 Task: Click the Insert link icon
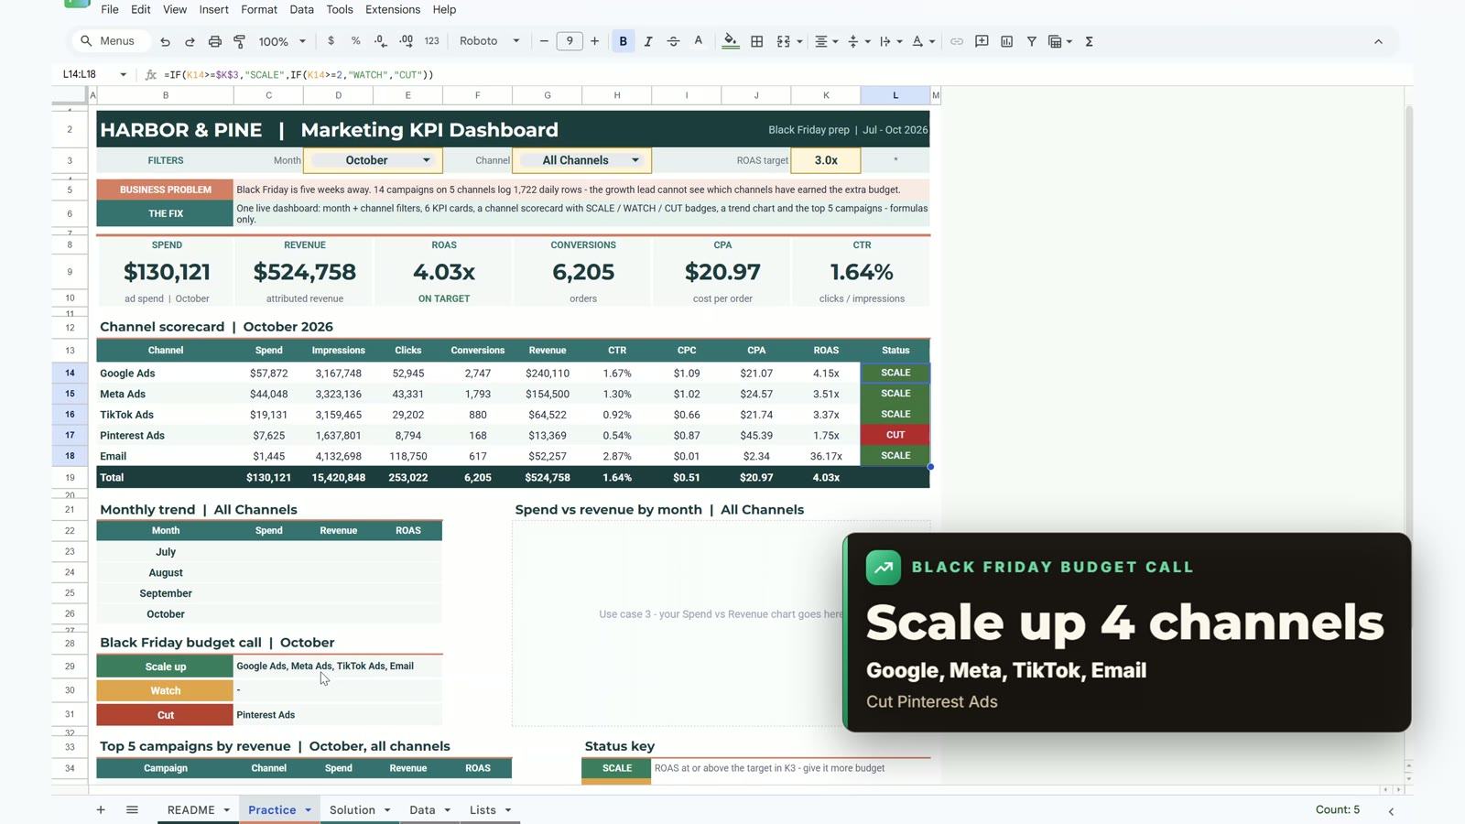coord(957,41)
